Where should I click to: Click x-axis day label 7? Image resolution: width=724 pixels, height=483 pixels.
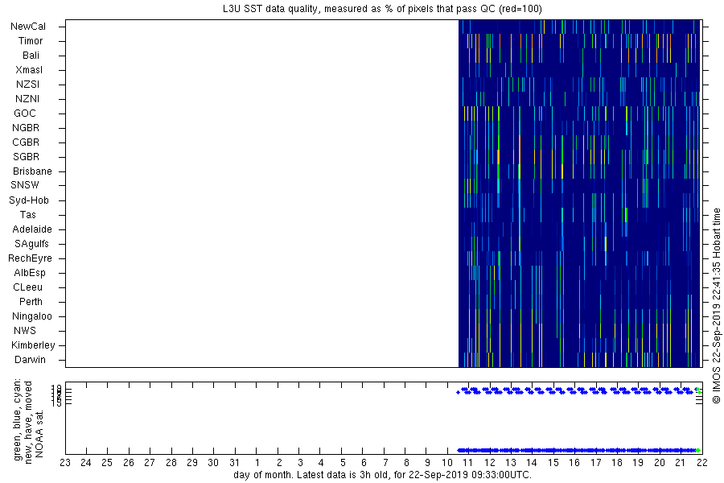[385, 463]
